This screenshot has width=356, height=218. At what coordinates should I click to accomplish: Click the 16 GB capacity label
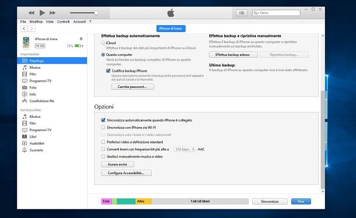(x=40, y=46)
